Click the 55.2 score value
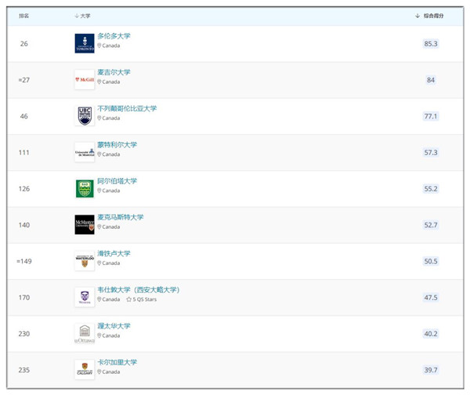This screenshot has height=395, width=470. pos(431,189)
